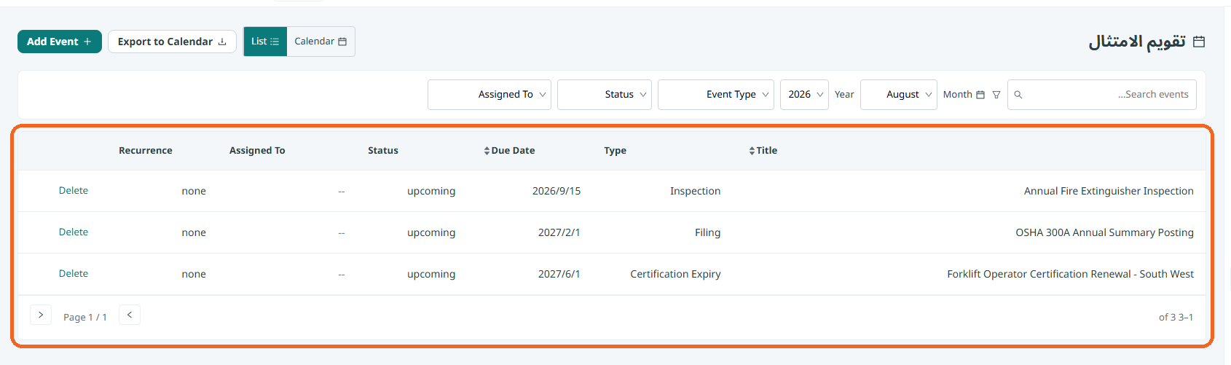Click the Status column header
The image size is (1231, 365).
pos(383,151)
